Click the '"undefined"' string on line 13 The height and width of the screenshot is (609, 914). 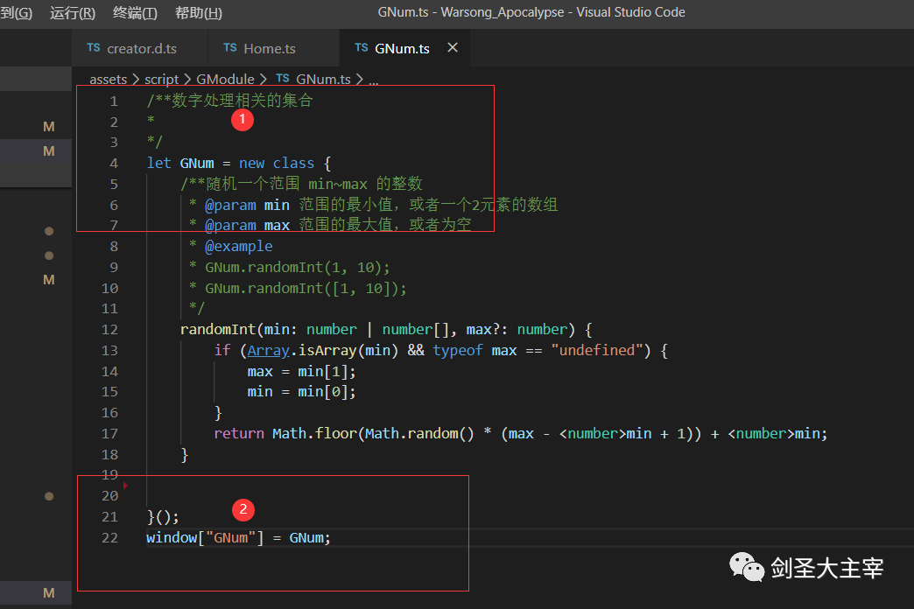pyautogui.click(x=597, y=350)
